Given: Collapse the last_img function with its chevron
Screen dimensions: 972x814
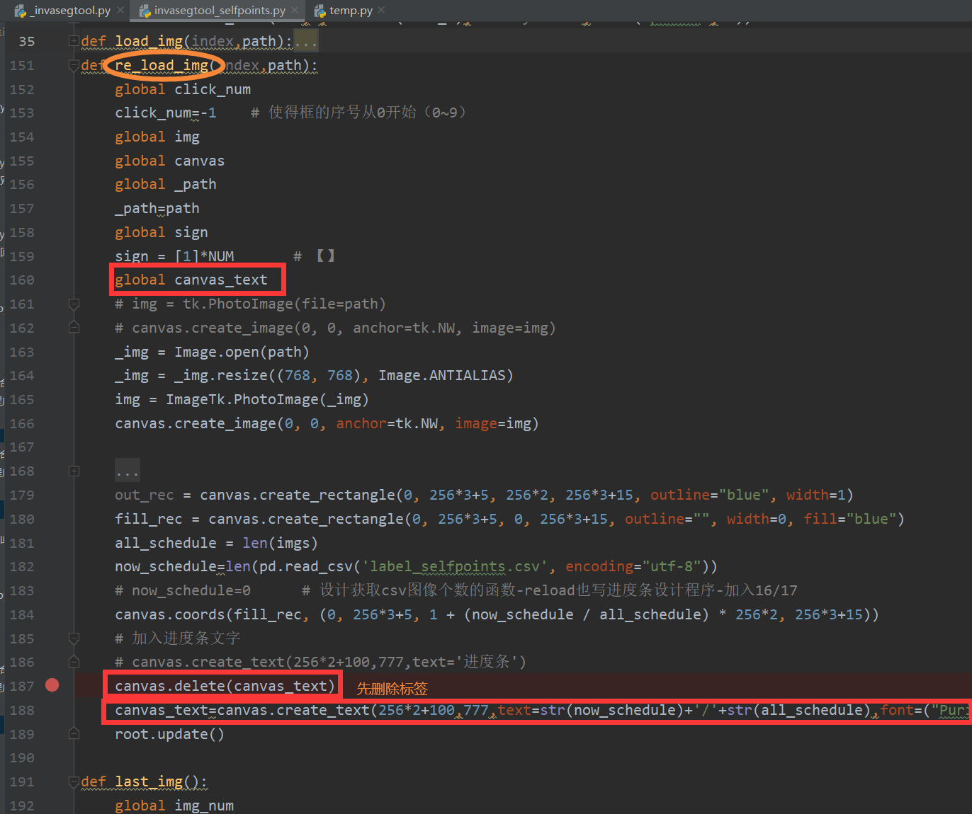Looking at the screenshot, I should pos(74,781).
